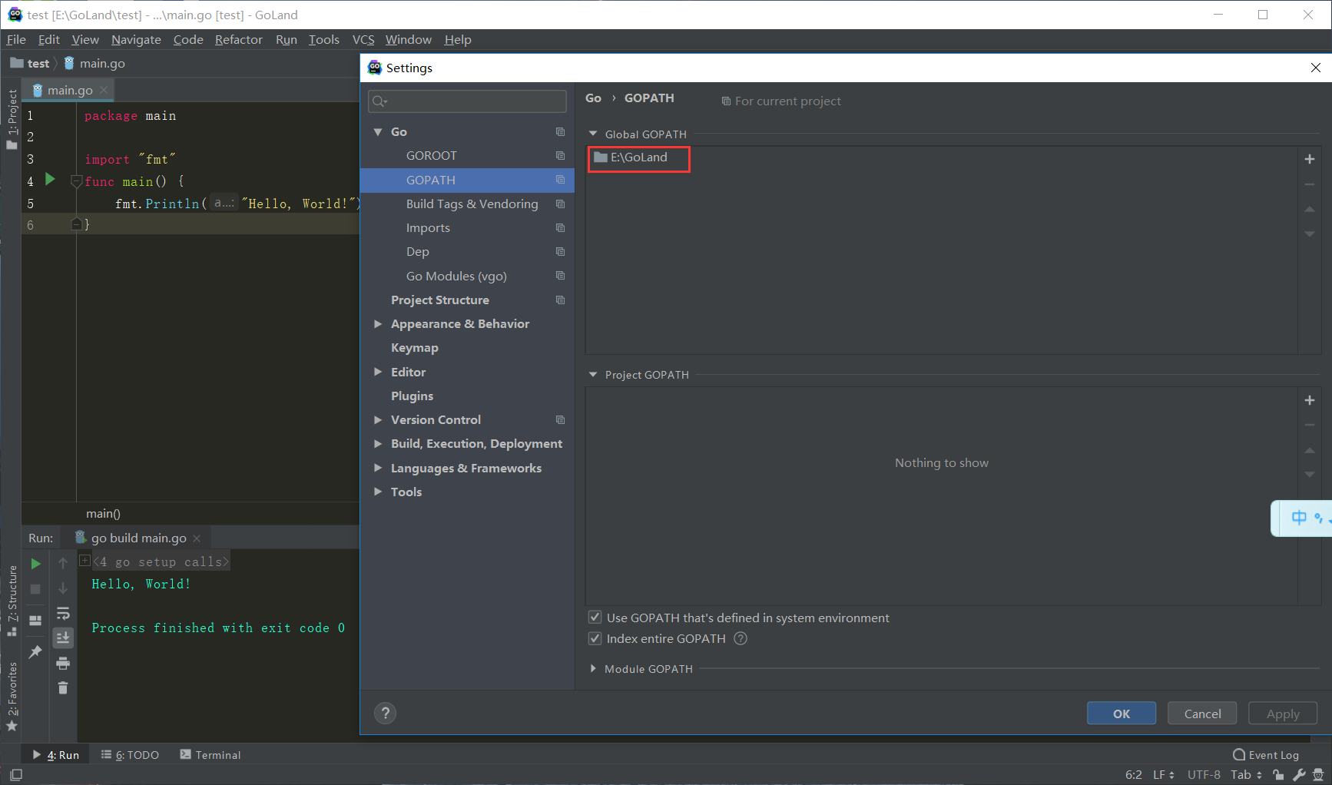This screenshot has width=1332, height=785.
Task: Toggle soft-wrap in Run console
Action: point(63,613)
